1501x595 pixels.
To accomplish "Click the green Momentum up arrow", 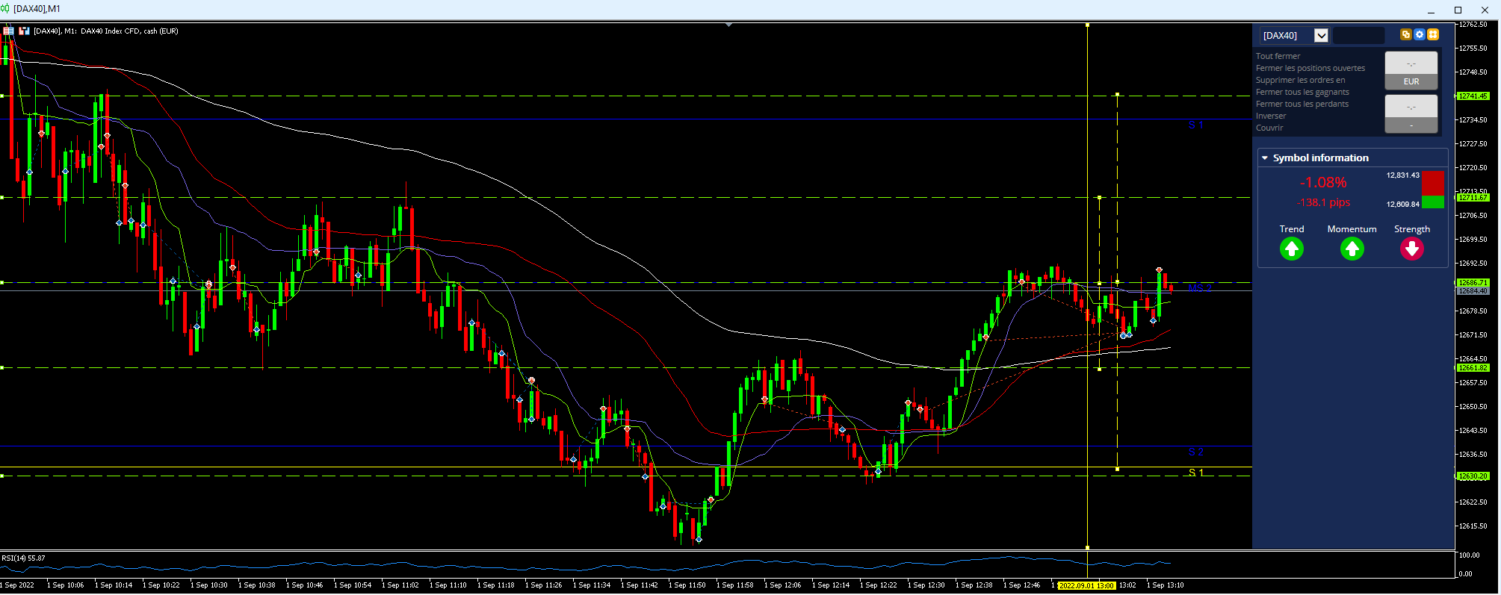I will click(x=1352, y=249).
